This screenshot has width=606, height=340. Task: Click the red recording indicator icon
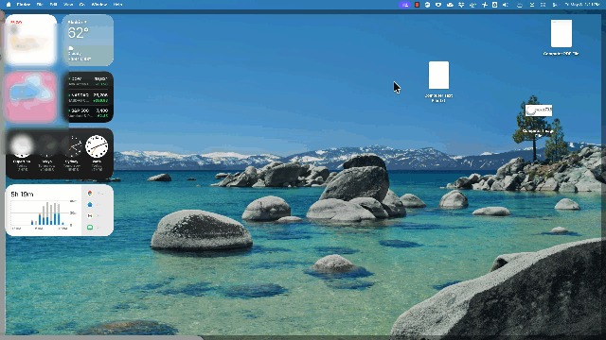417,5
